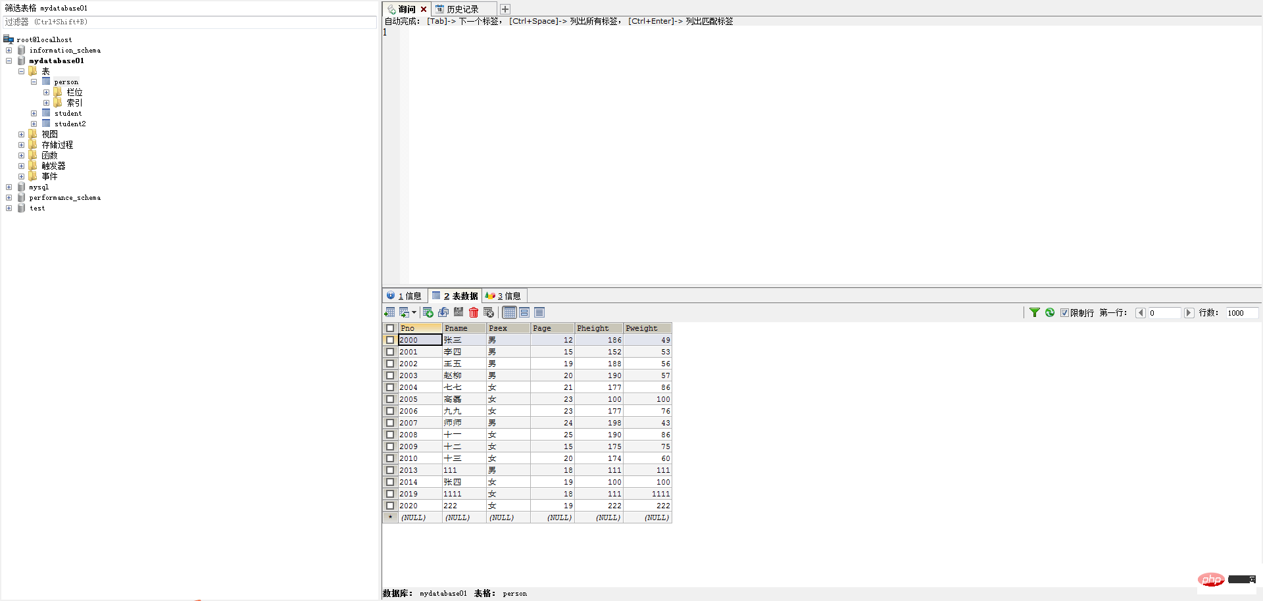
Task: Save changes with the floppy disk icon
Action: pos(458,312)
